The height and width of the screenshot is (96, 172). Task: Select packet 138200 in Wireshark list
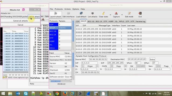(x=16, y=46)
